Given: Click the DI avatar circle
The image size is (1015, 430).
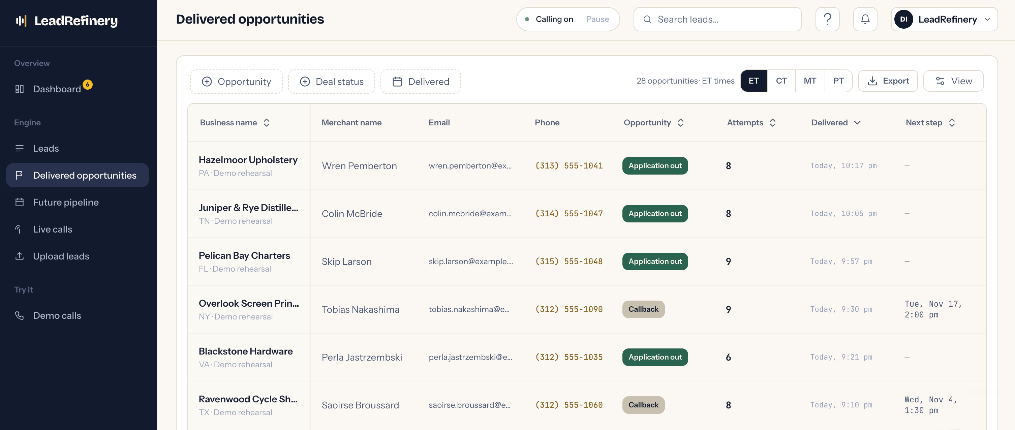Looking at the screenshot, I should (x=903, y=19).
